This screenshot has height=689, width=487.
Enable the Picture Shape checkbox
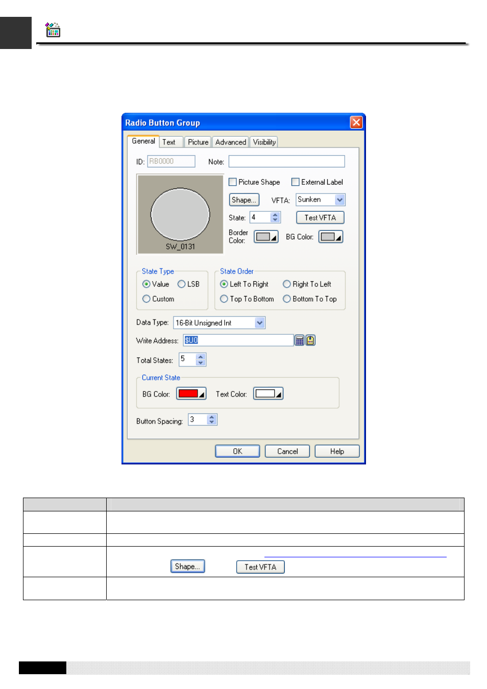pos(233,182)
